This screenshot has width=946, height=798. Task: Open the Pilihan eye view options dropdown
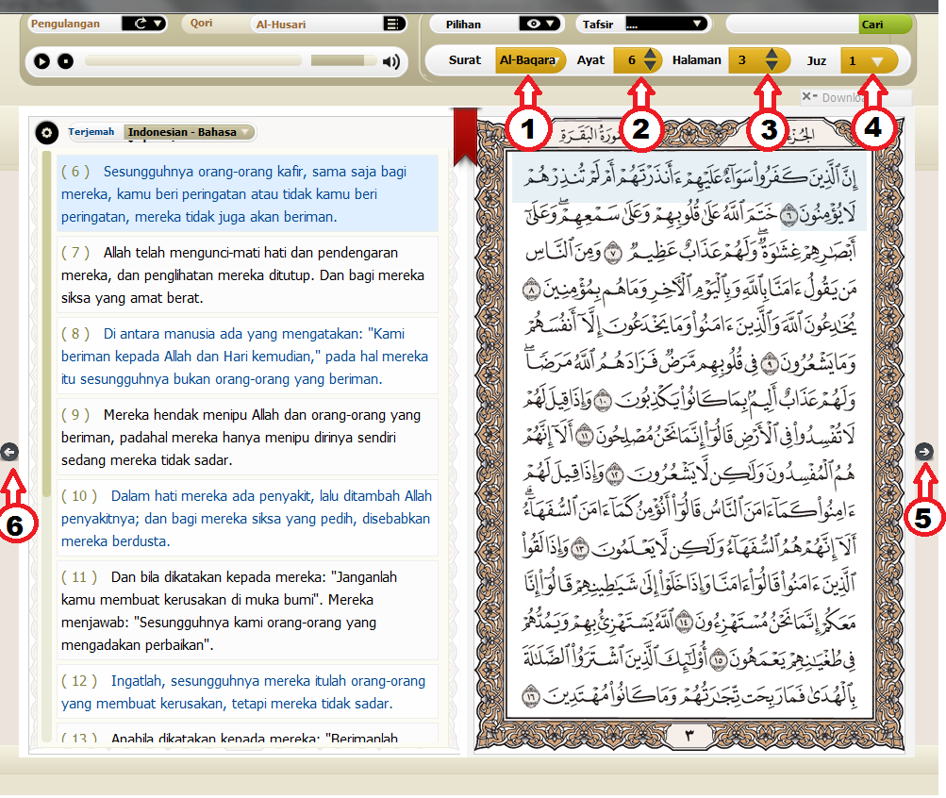540,24
